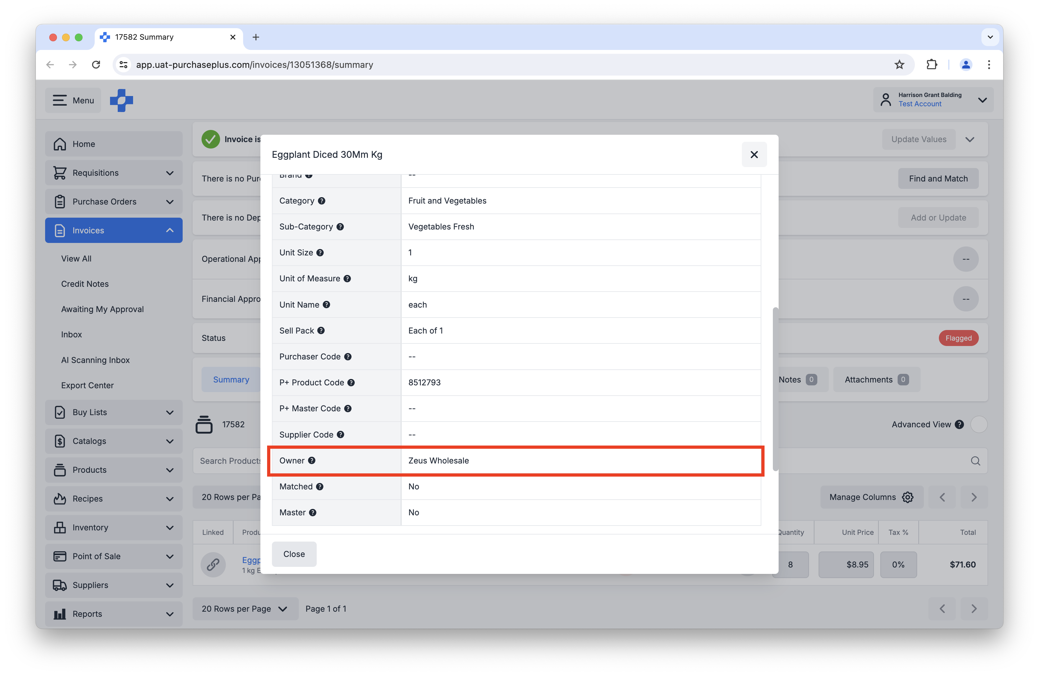View site information icon in address bar

click(x=123, y=65)
